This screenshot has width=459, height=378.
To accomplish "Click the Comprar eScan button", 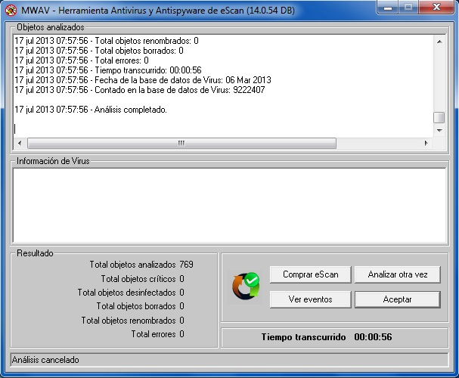I will click(x=310, y=274).
